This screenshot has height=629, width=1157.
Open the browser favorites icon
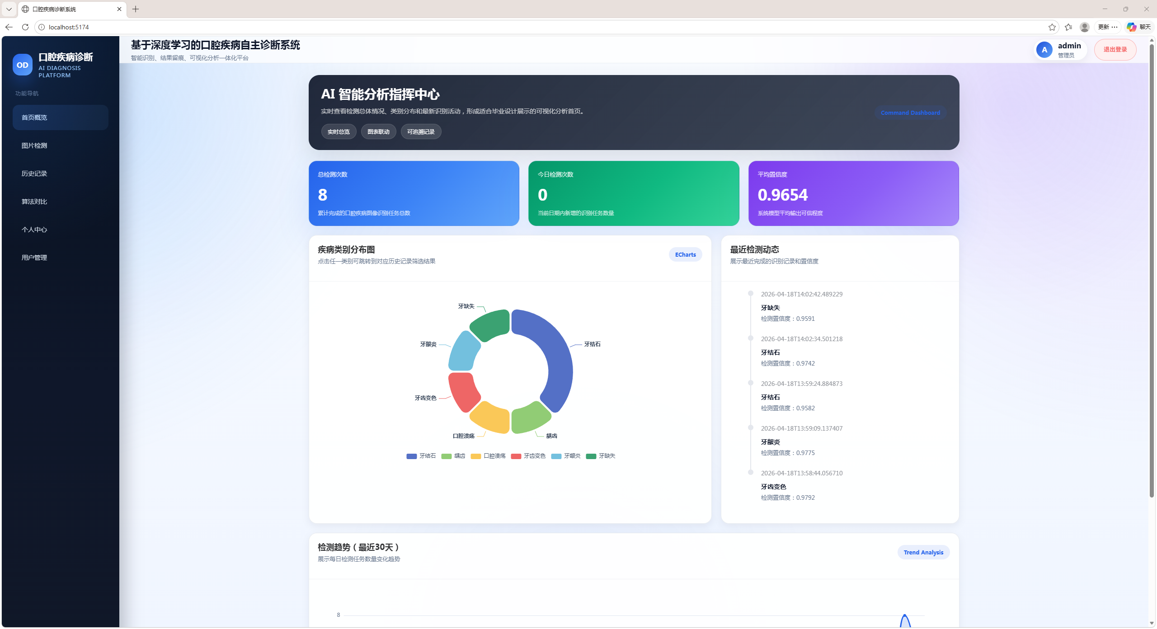1068,27
